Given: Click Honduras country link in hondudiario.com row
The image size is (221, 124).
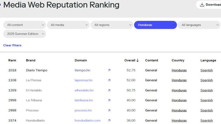Looking at the screenshot, I should (179, 121).
